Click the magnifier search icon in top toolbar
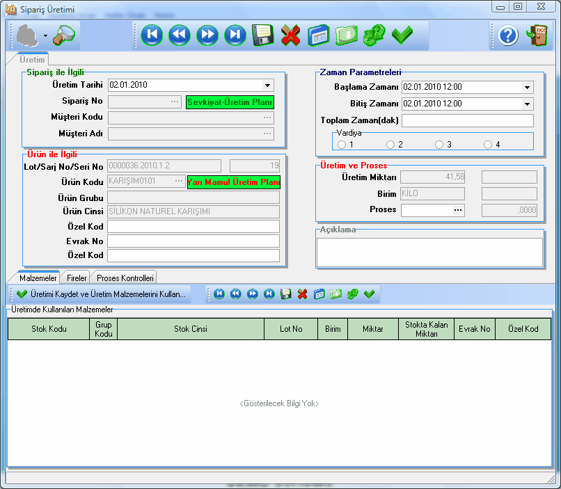This screenshot has height=489, width=561. (64, 35)
